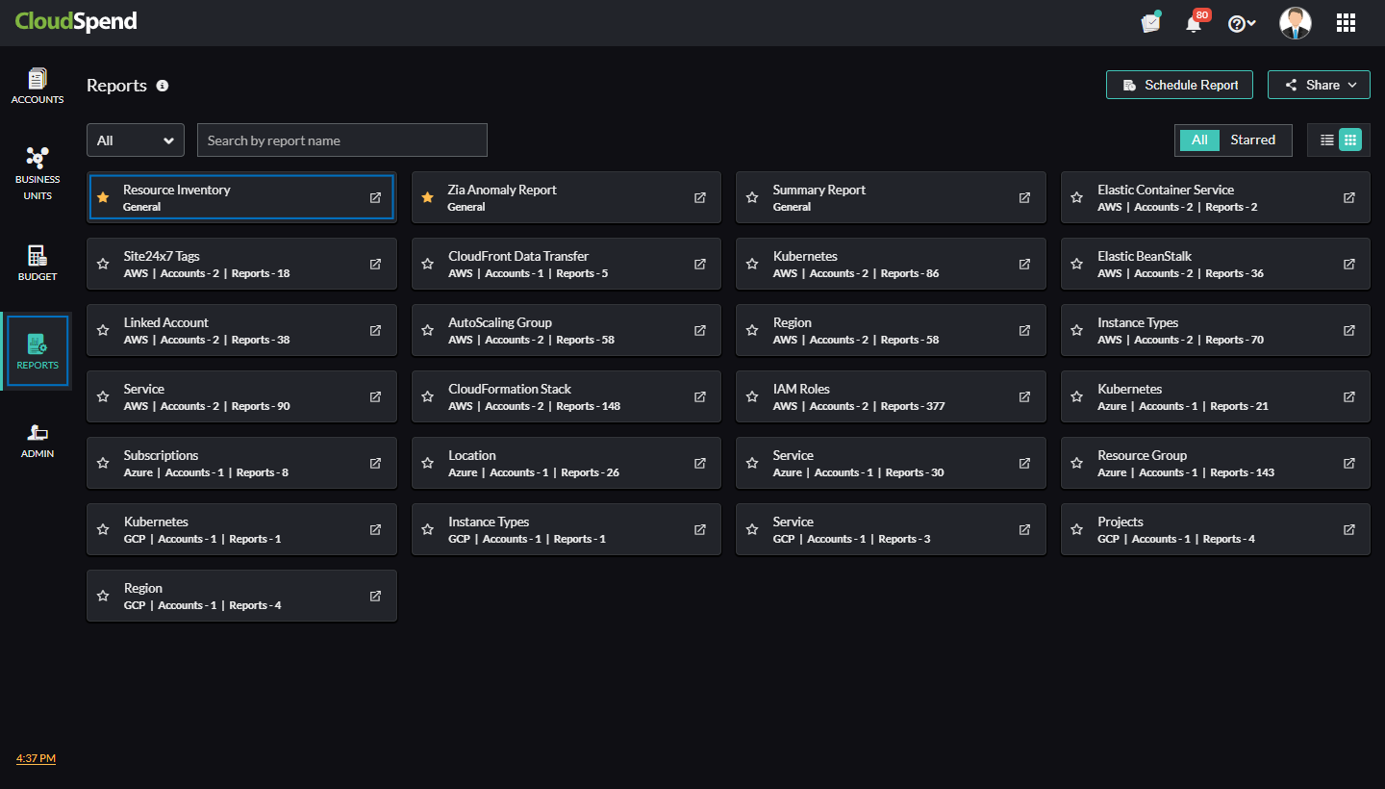Open the Zia Anomaly Report in a new view
Image resolution: width=1385 pixels, height=789 pixels.
click(x=699, y=197)
